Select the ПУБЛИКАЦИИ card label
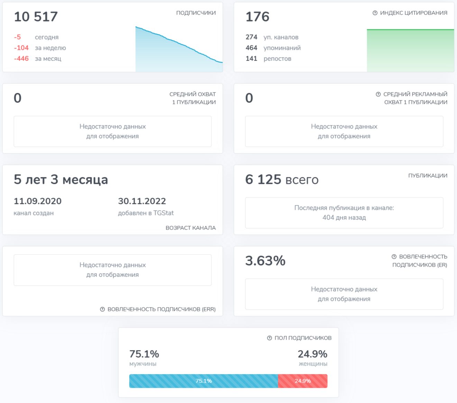The height and width of the screenshot is (403, 457). click(428, 176)
